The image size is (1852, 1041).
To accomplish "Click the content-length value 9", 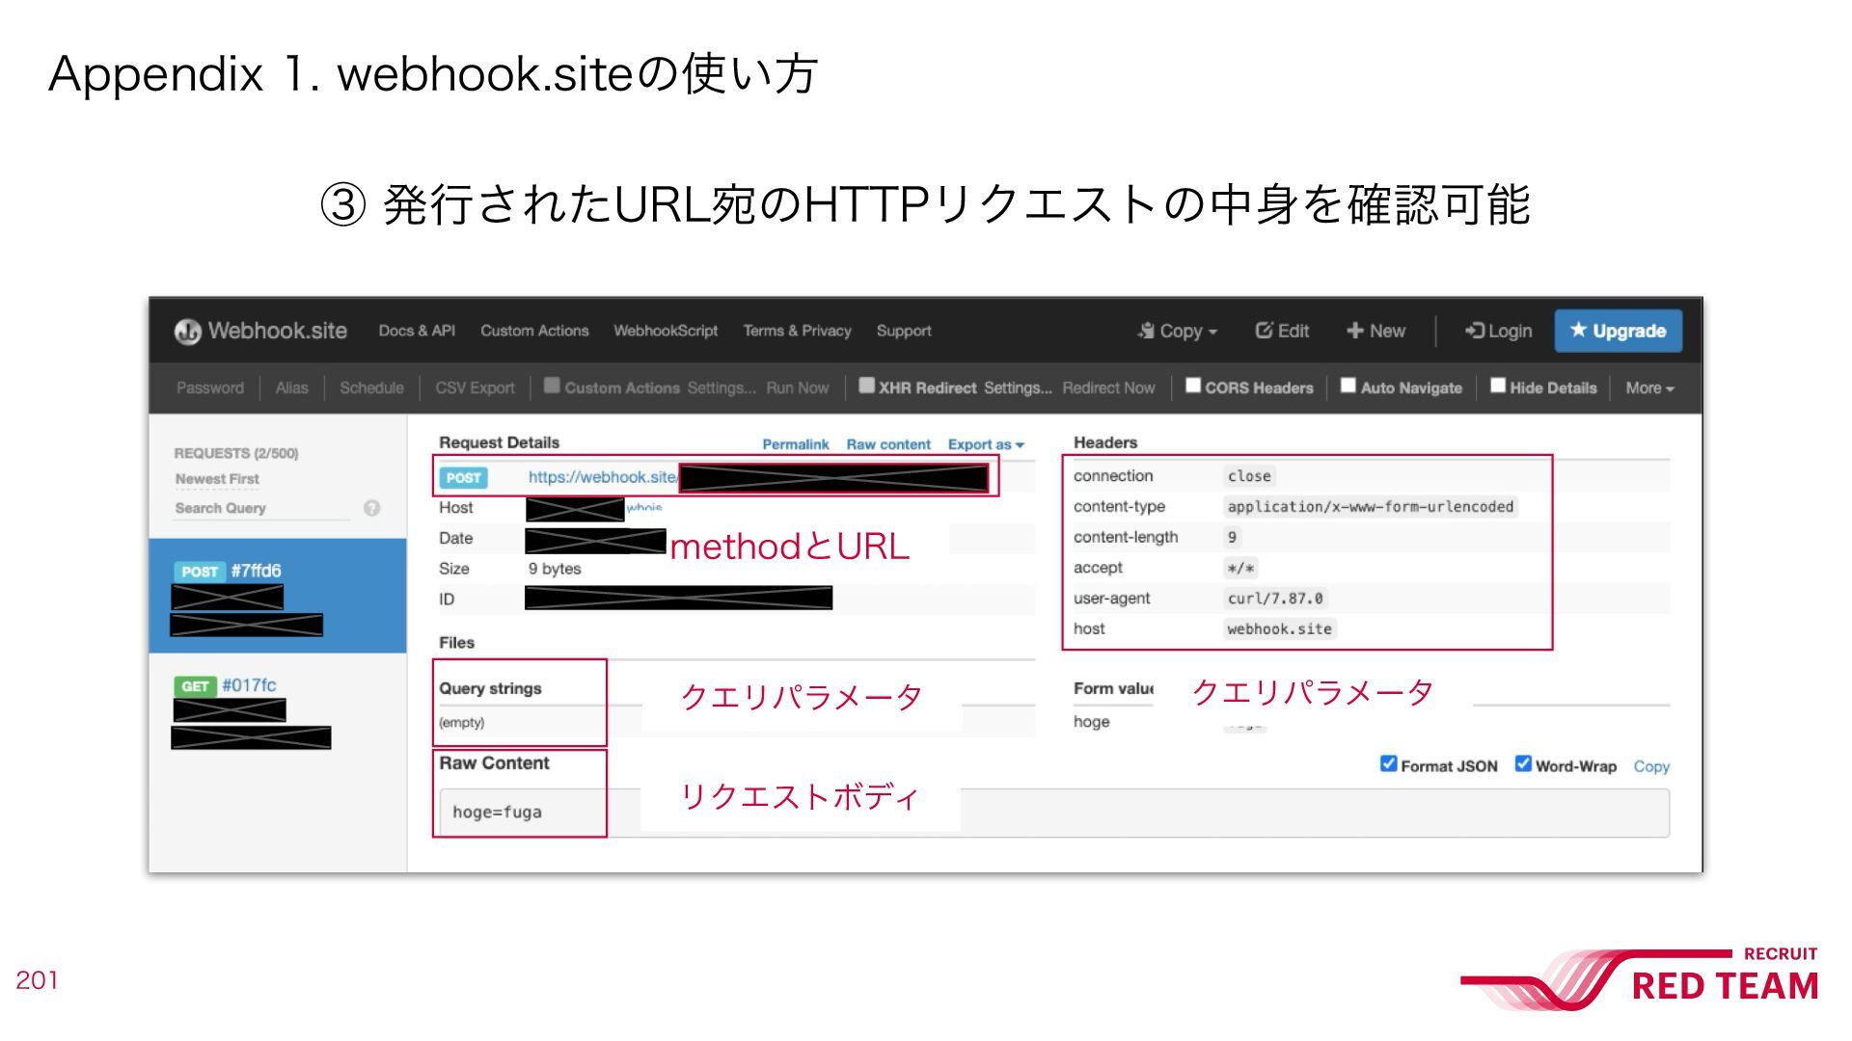I will coord(1232,538).
